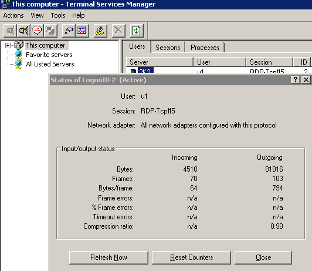Click the outgoing compression ratio 0.98
The image size is (312, 271).
point(277,226)
